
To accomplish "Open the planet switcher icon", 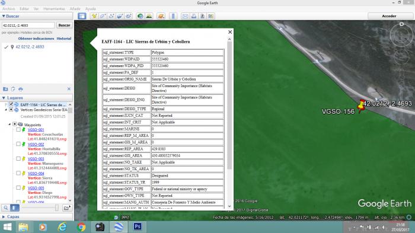I will click(x=161, y=16).
